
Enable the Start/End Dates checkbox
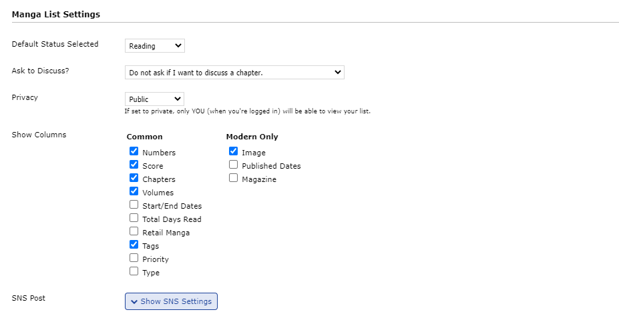coord(134,205)
